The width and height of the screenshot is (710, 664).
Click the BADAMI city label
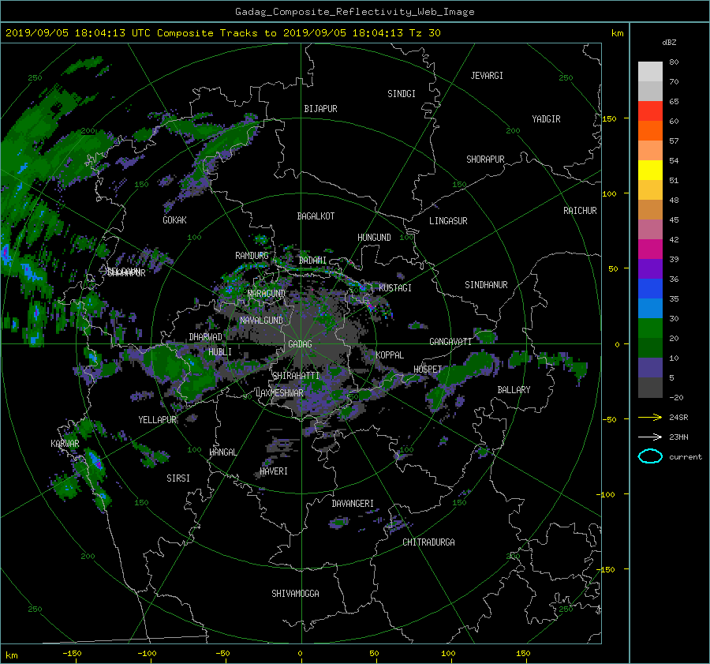(312, 261)
